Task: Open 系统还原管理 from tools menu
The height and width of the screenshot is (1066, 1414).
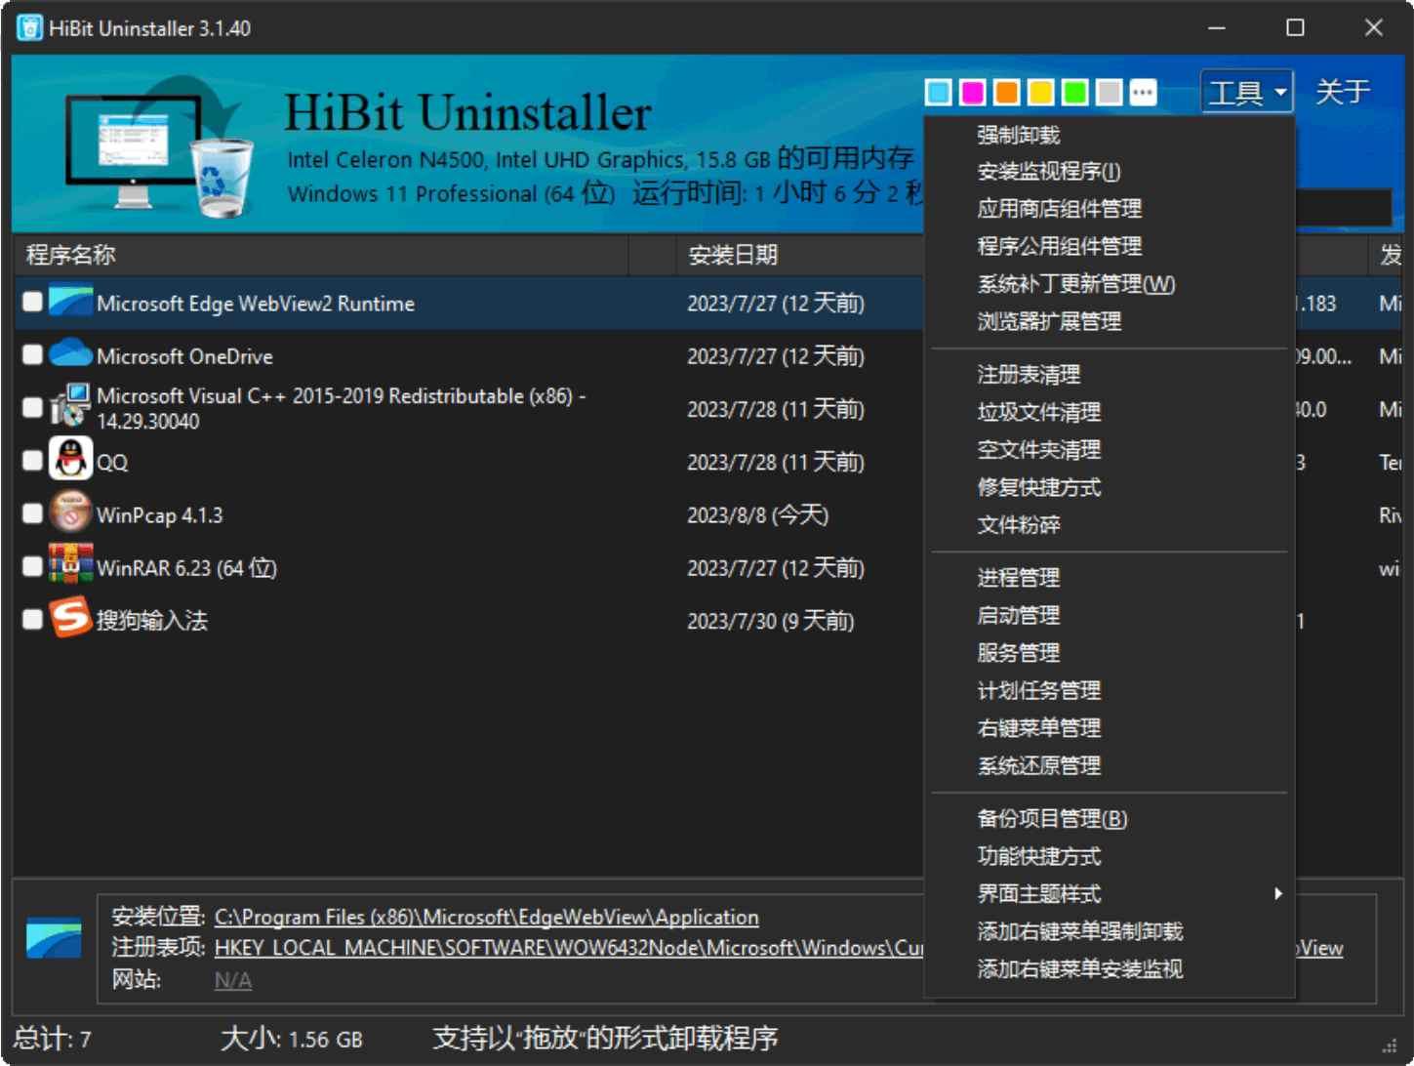Action: coord(1039,765)
